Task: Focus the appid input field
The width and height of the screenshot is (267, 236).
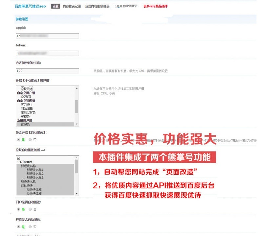Action: pyautogui.click(x=47, y=36)
